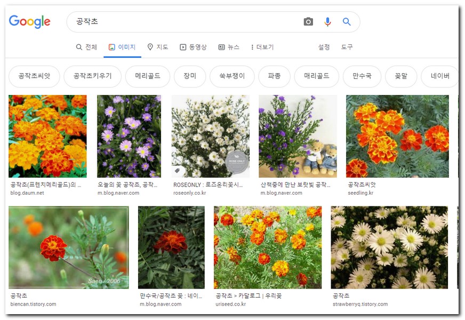Expand the 더보기 menu
The height and width of the screenshot is (320, 465).
click(262, 47)
